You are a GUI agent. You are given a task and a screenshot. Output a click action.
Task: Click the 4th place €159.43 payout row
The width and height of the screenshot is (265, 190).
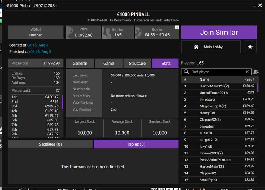[35, 111]
